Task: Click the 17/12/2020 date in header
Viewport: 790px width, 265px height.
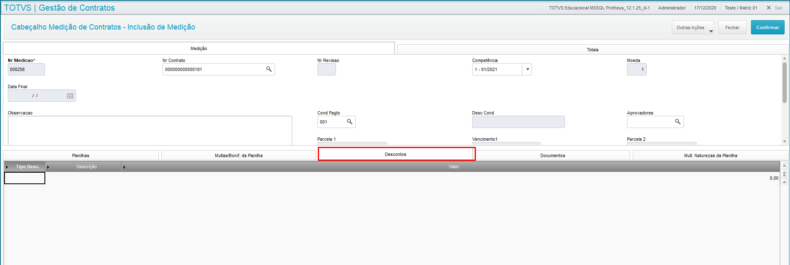Action: tap(705, 8)
